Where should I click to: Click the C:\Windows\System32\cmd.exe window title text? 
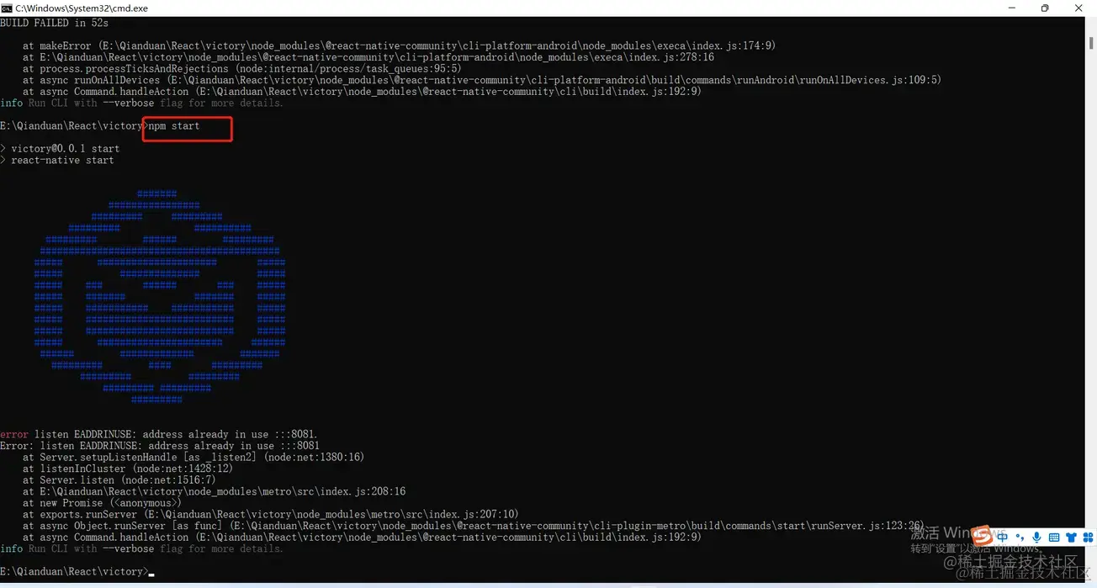coord(82,8)
